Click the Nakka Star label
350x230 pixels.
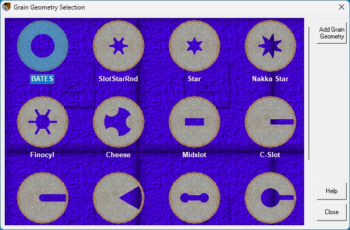coord(270,79)
